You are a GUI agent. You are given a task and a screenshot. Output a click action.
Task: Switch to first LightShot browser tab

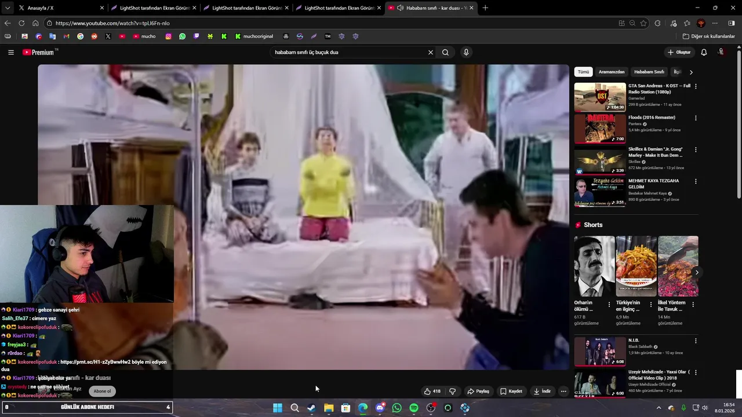(x=154, y=8)
